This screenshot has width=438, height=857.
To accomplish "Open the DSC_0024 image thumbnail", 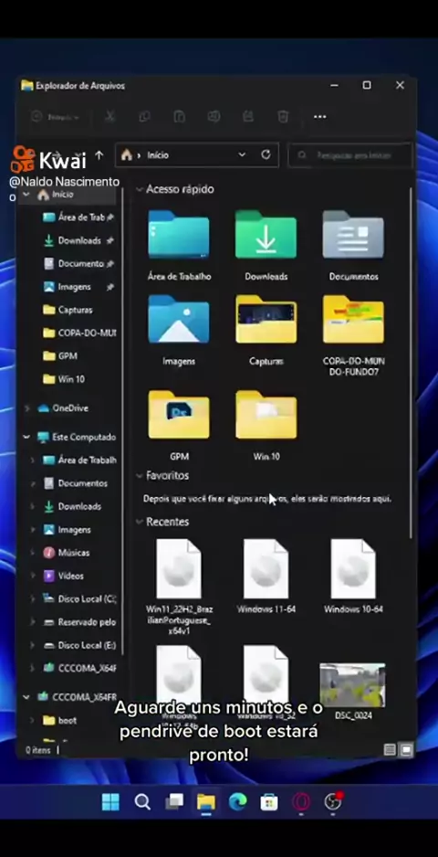I will (353, 691).
